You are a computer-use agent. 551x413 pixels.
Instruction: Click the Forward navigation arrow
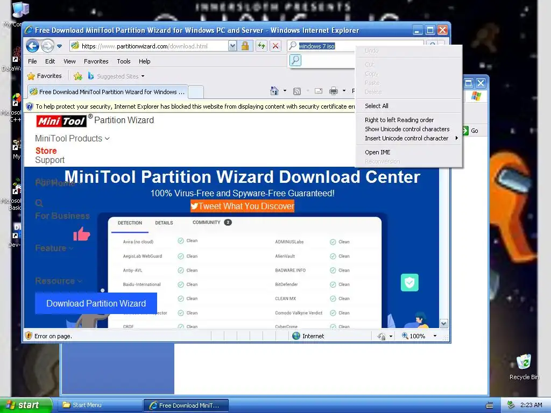(x=47, y=46)
